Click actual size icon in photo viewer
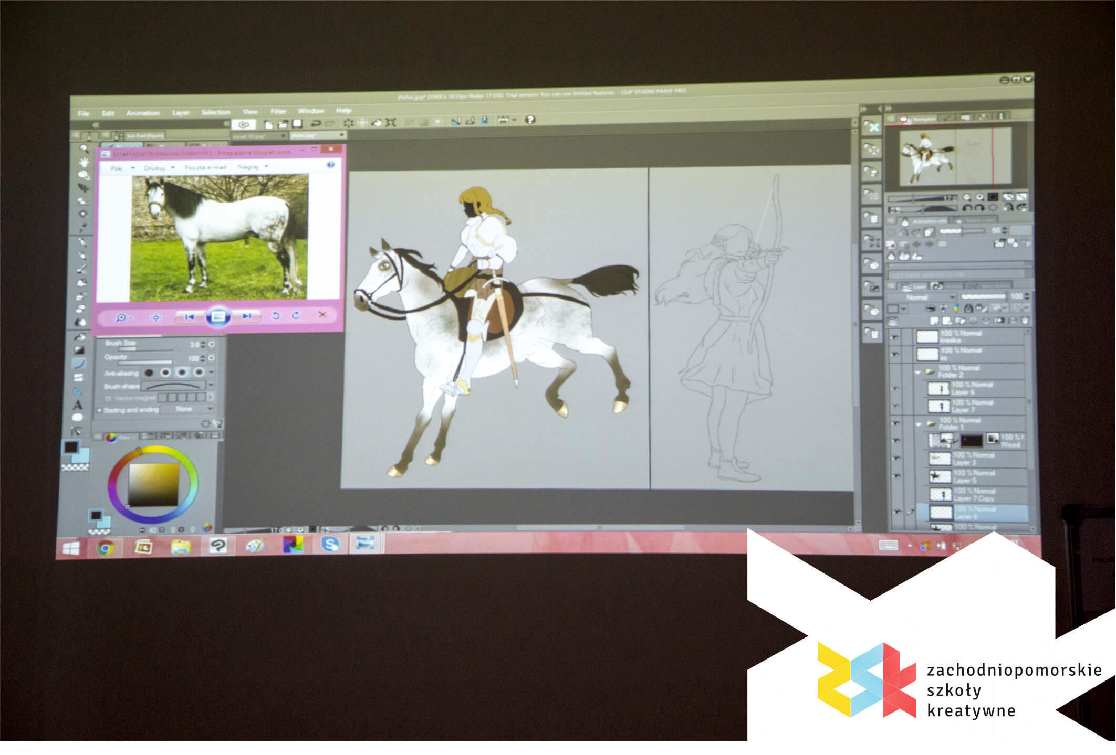Screen dimensions: 1116x755 point(155,317)
